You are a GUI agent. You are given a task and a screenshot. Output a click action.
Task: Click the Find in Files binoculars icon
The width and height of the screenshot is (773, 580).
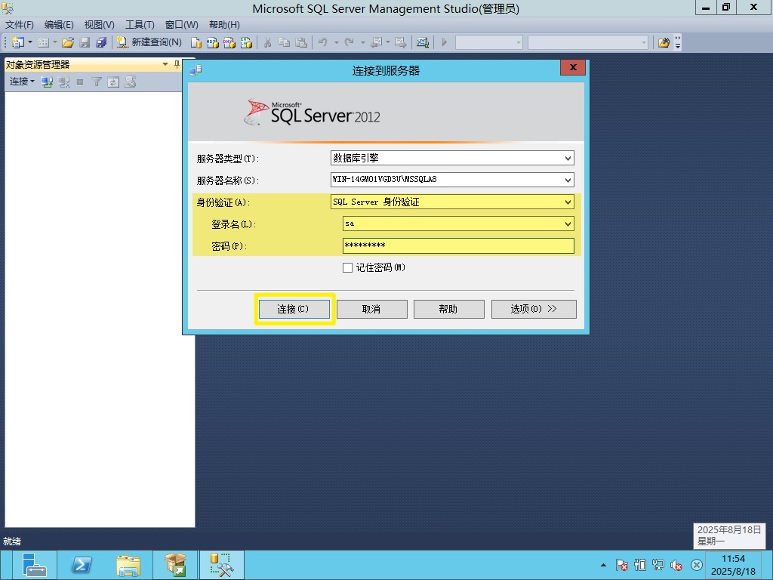coord(664,42)
